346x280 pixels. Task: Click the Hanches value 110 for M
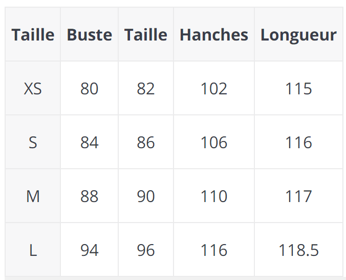pyautogui.click(x=213, y=196)
